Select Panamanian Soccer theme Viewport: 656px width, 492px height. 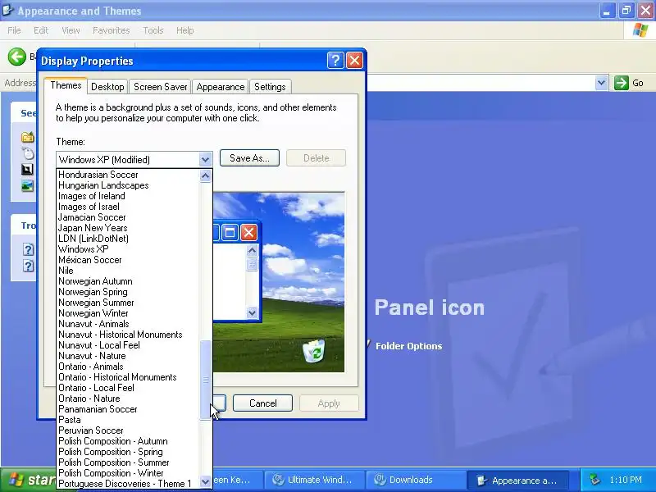[128, 409]
